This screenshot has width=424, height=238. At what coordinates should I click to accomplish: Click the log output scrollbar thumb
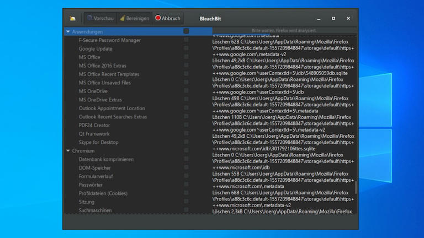(356, 187)
